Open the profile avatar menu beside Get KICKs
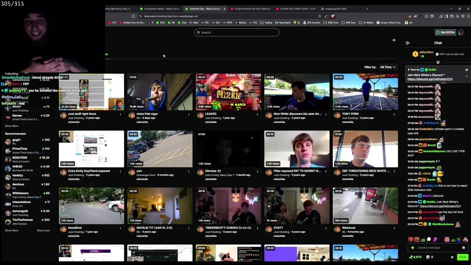 [461, 32]
